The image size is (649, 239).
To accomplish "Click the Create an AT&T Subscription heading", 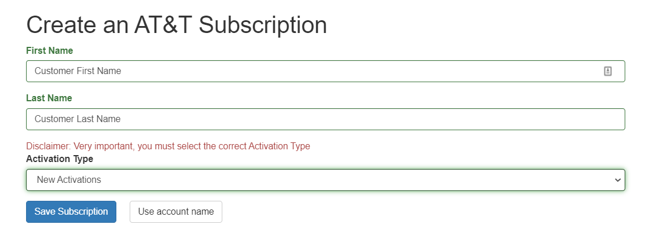I will click(177, 25).
